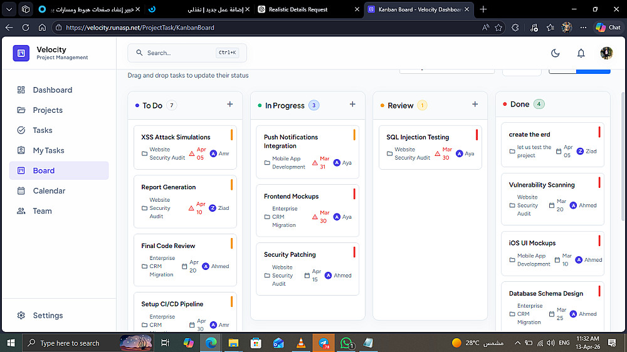Viewport: 627px width, 352px height.
Task: Open the browser Favorites list icon
Action: (551, 28)
